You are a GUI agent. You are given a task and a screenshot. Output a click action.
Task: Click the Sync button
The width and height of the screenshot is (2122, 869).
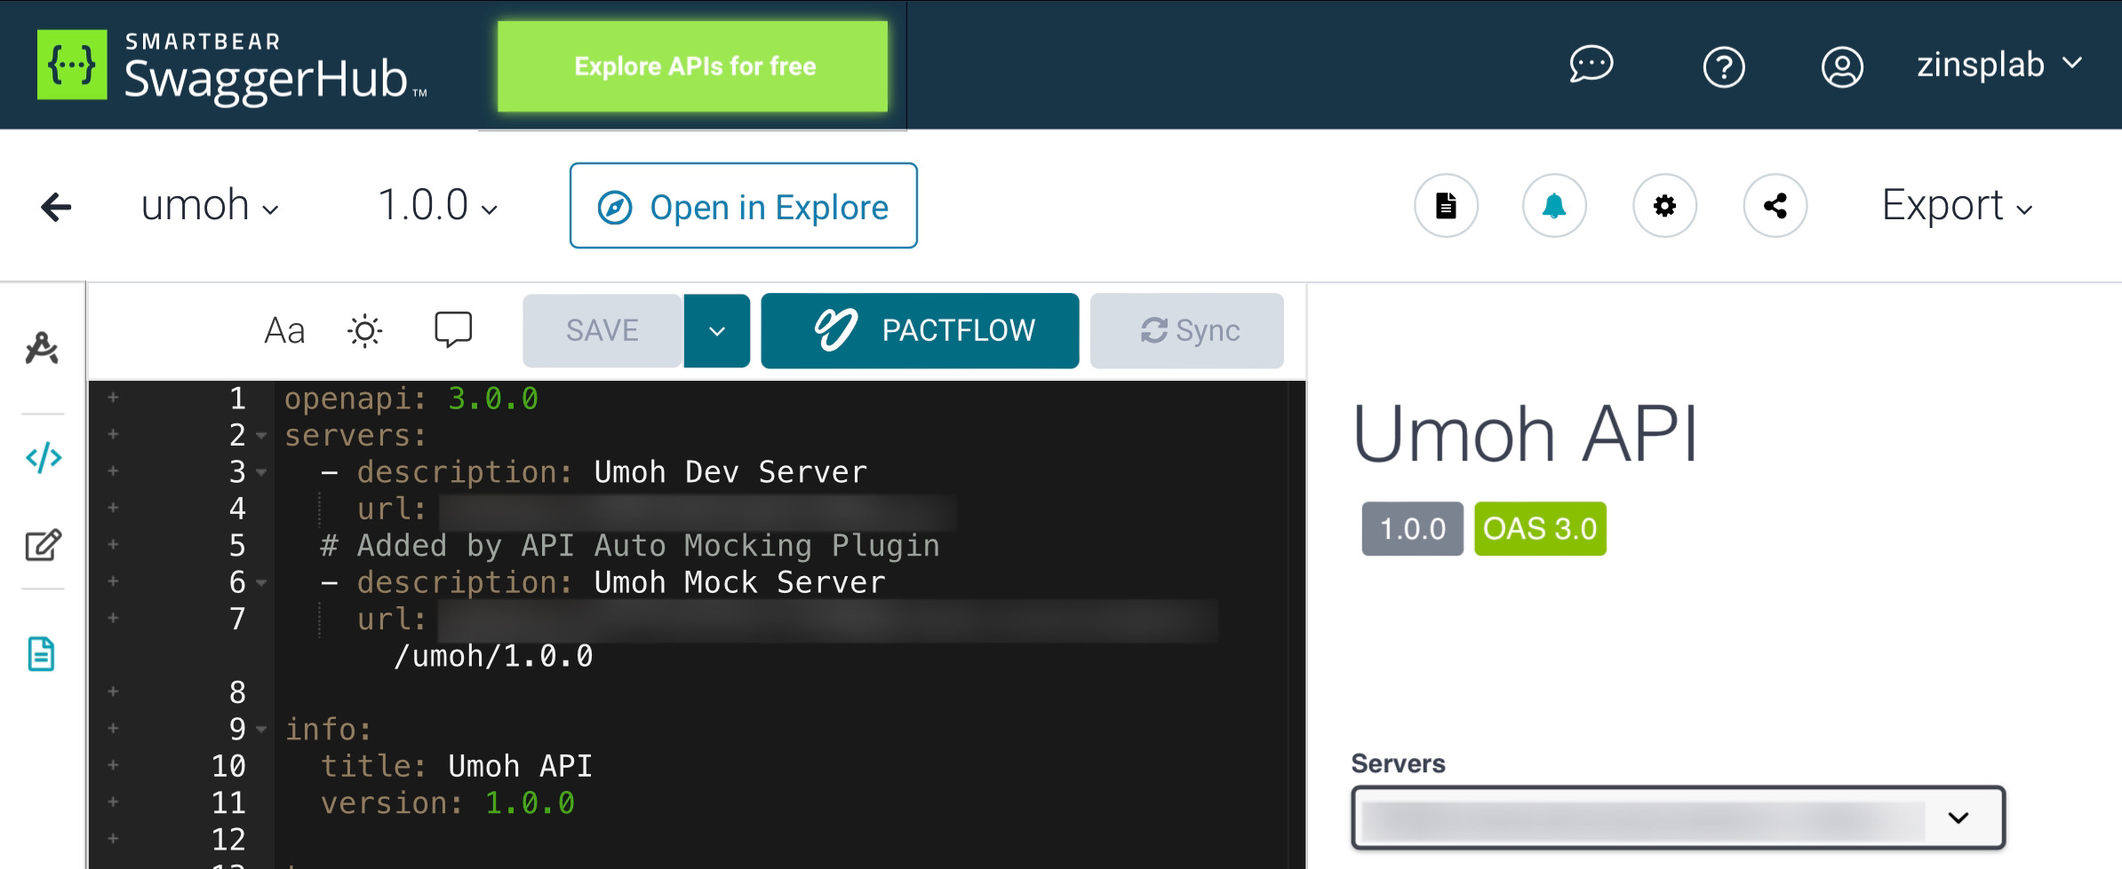click(1187, 330)
